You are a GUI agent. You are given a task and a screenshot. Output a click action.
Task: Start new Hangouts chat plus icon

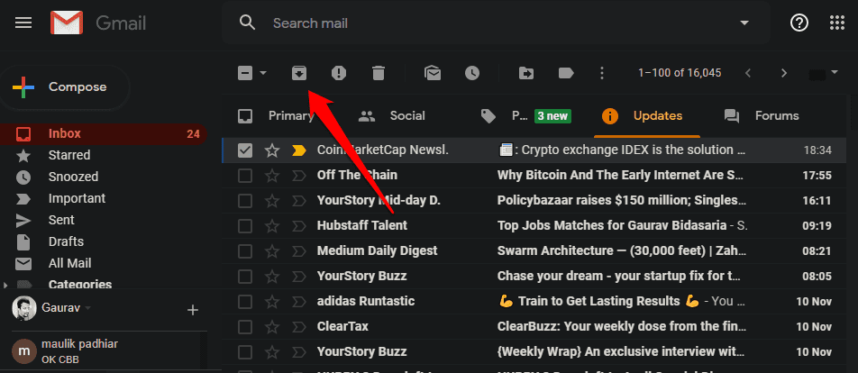coord(193,310)
